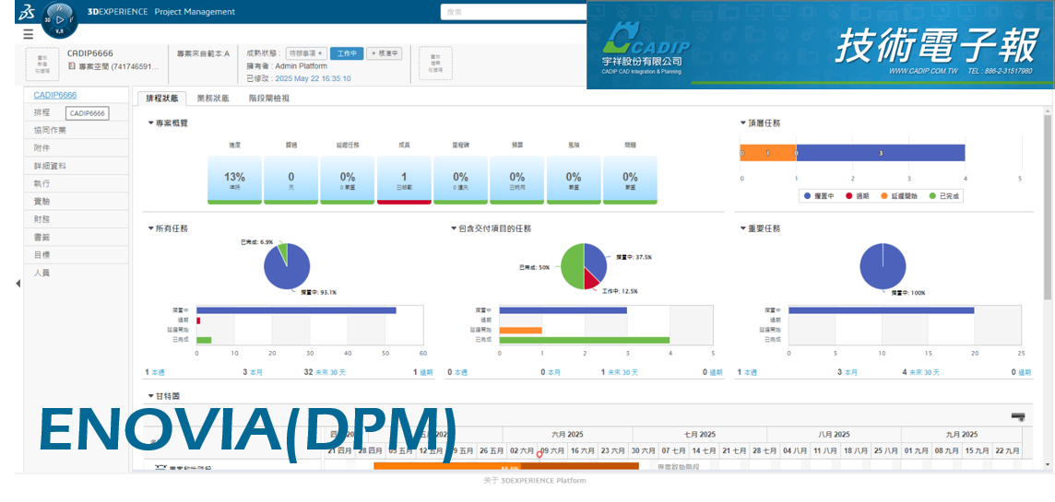The image size is (1055, 502).
Task: Click the members tile showing 1
Action: pos(404,180)
